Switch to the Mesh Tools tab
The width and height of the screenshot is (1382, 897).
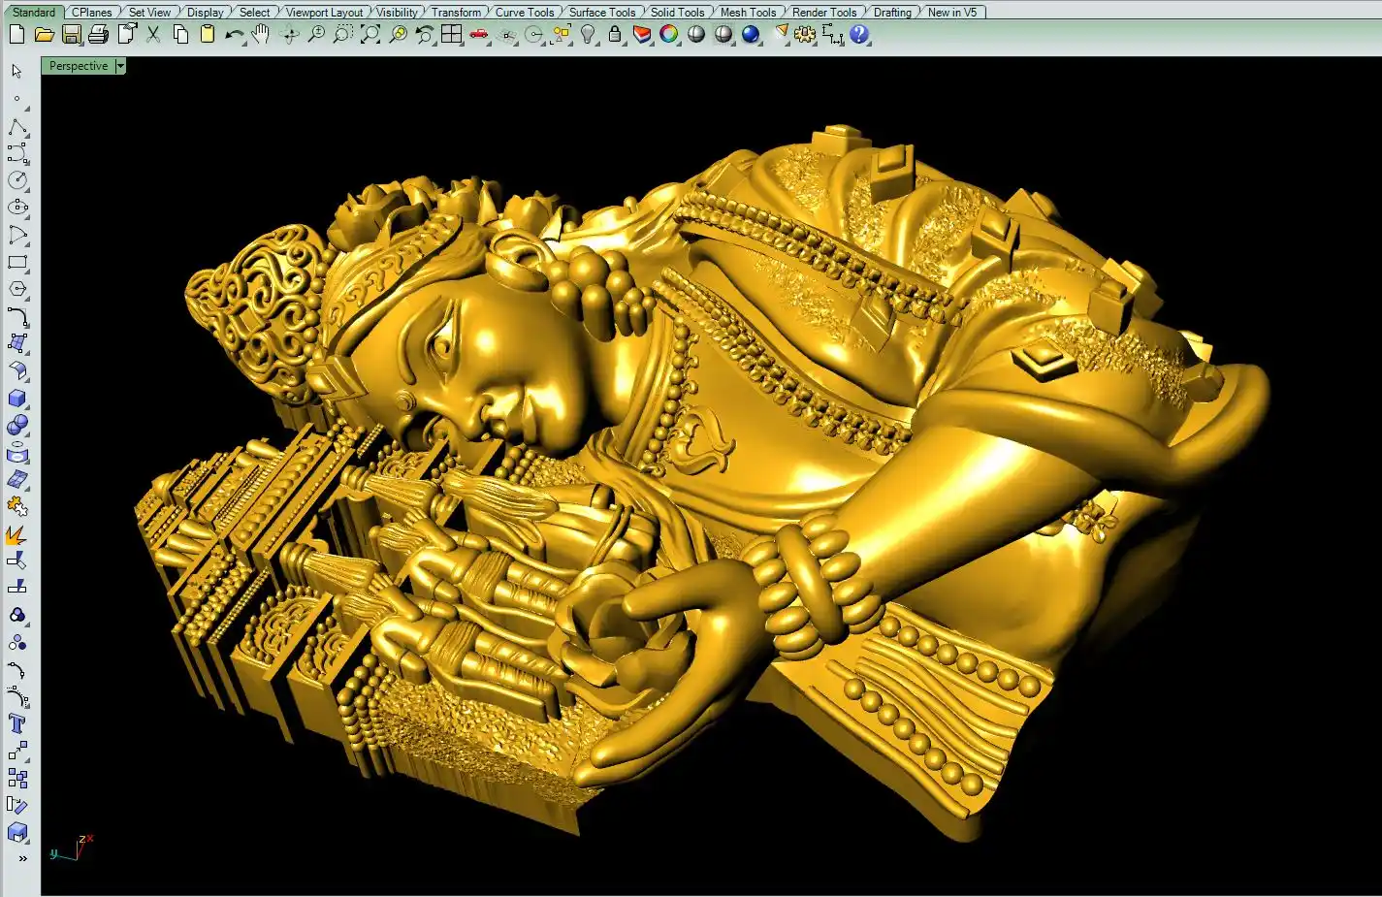pos(748,13)
